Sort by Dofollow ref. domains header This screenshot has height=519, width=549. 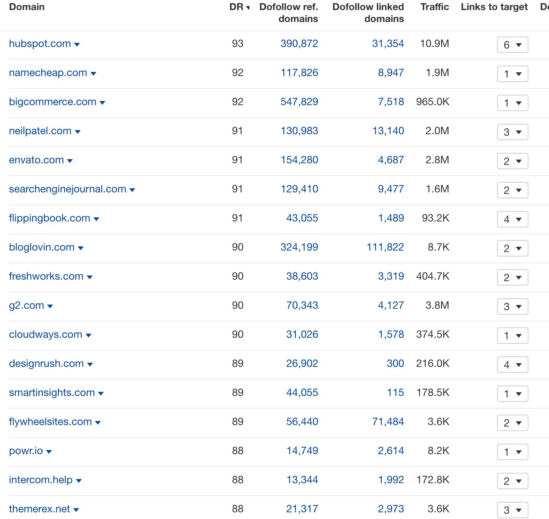point(289,13)
